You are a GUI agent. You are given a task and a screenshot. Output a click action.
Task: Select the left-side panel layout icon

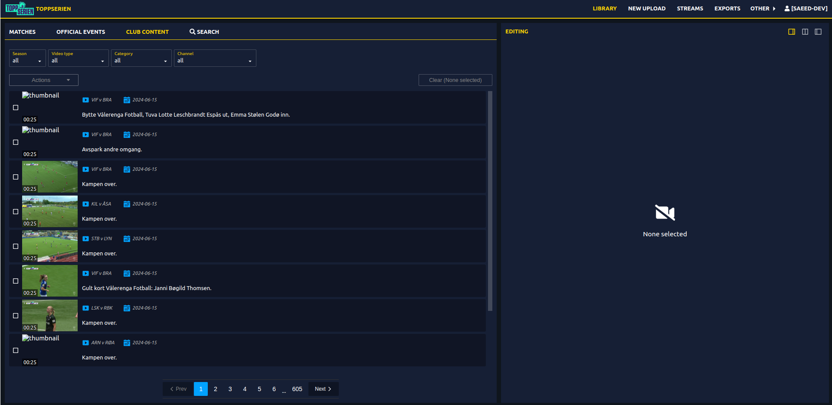[818, 32]
